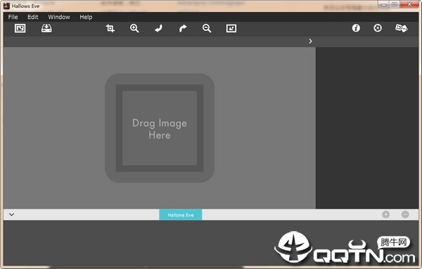Open the Help menu
The height and width of the screenshot is (269, 422).
pyautogui.click(x=86, y=17)
